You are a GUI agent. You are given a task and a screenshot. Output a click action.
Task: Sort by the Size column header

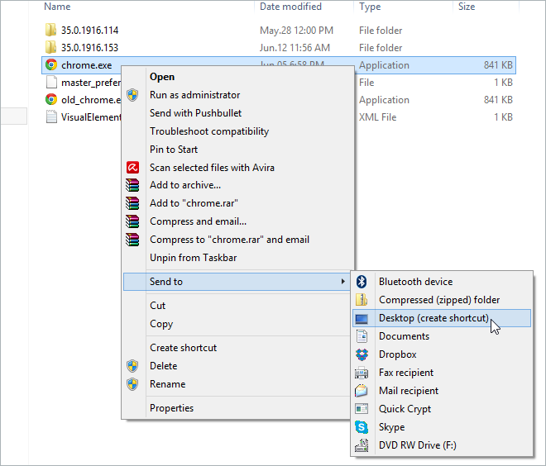pyautogui.click(x=467, y=7)
